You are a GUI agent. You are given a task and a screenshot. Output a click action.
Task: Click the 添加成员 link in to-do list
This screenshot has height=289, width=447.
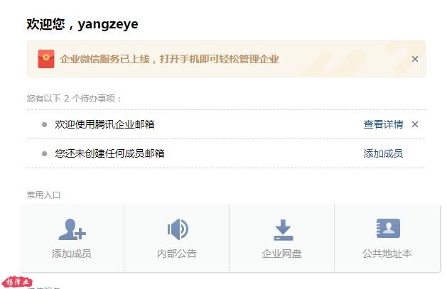pyautogui.click(x=383, y=153)
